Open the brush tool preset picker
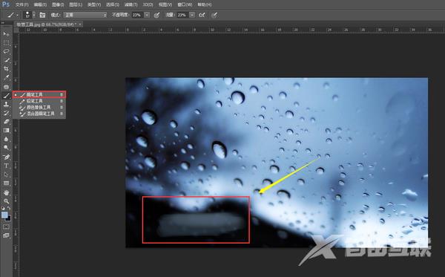The image size is (445, 277). click(x=13, y=15)
